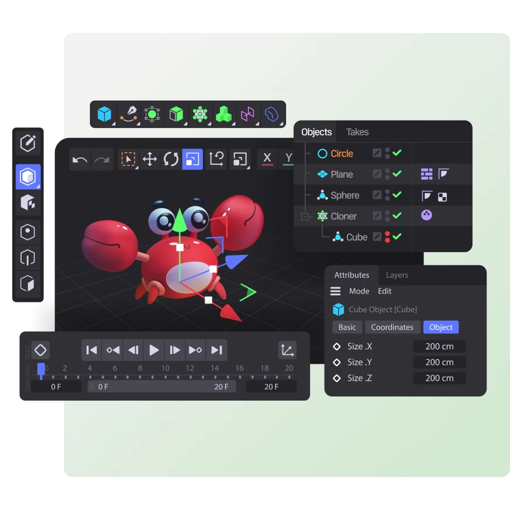Toggle Circle visibility dots
510x510 pixels.
coord(387,153)
